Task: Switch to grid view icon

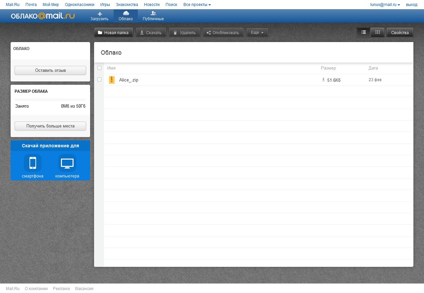Action: [377, 32]
